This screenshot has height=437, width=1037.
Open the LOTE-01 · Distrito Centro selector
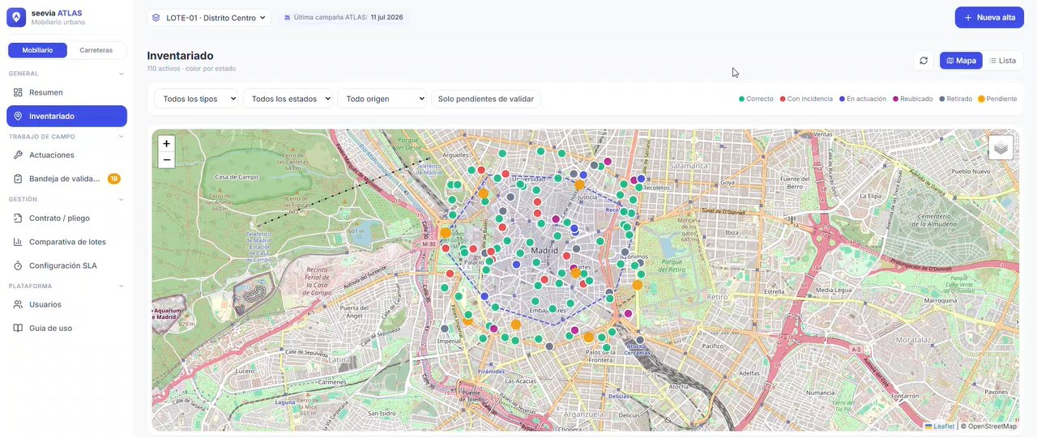[x=209, y=17]
